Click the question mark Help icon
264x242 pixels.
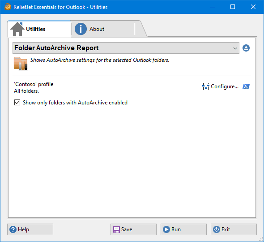coord(13,229)
